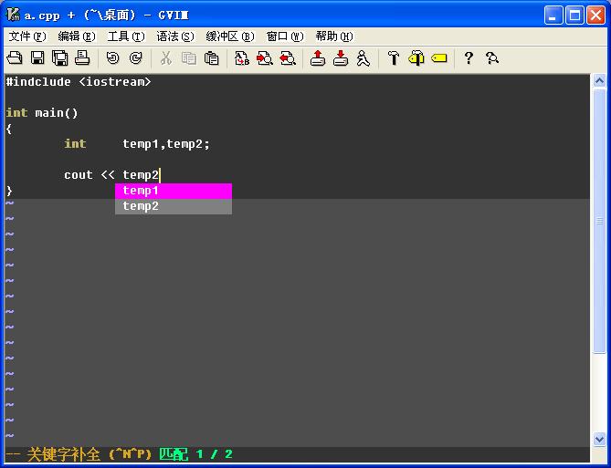Open the 文件(F) menu
Screen dimensions: 611x468
pos(27,36)
